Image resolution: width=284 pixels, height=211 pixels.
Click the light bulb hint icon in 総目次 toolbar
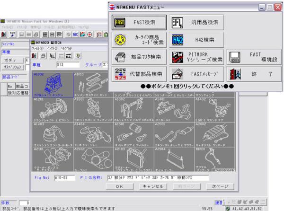[78, 56]
